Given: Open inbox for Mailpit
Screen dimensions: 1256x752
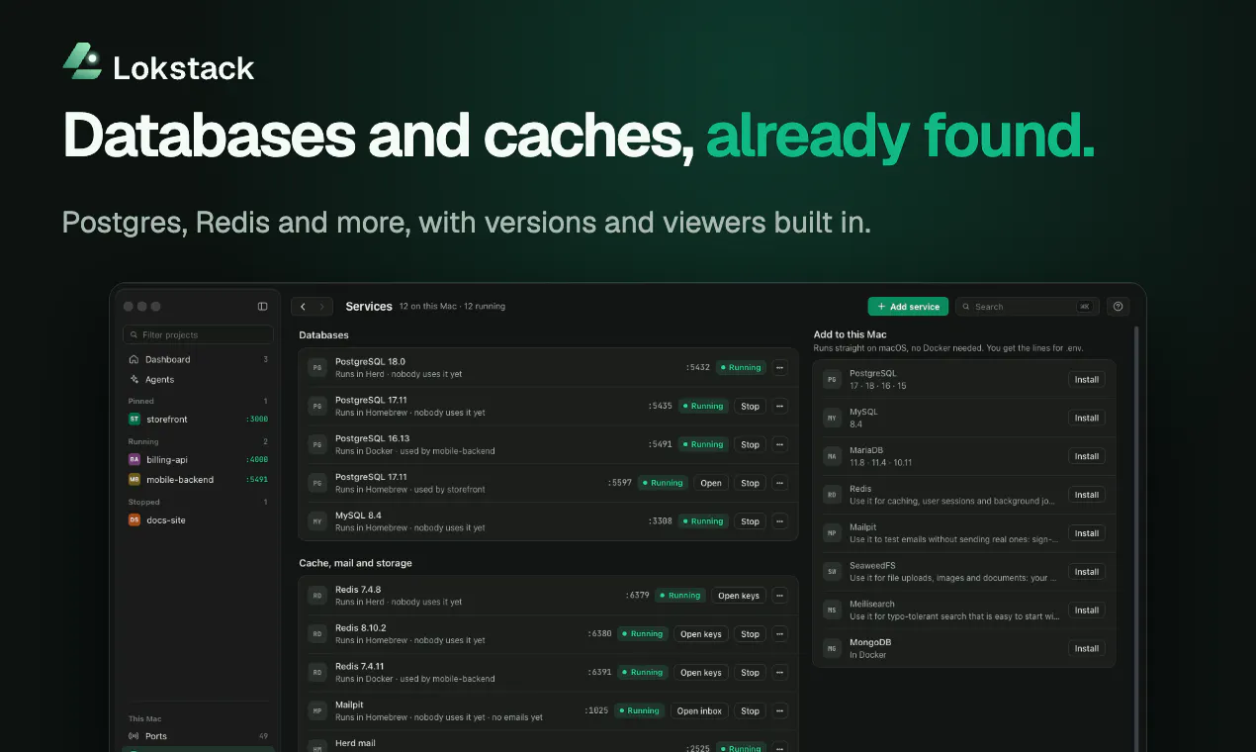Looking at the screenshot, I should tap(699, 710).
